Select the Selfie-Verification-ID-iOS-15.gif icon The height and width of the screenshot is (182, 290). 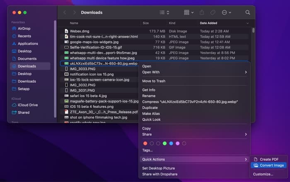pos(66,47)
